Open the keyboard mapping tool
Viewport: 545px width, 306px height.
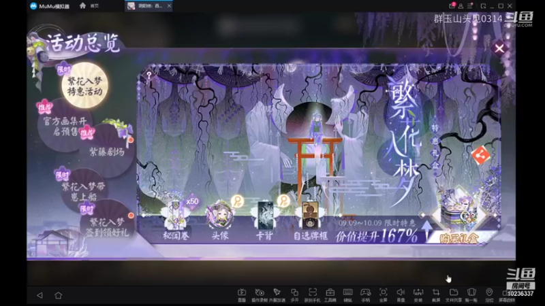coord(348,295)
